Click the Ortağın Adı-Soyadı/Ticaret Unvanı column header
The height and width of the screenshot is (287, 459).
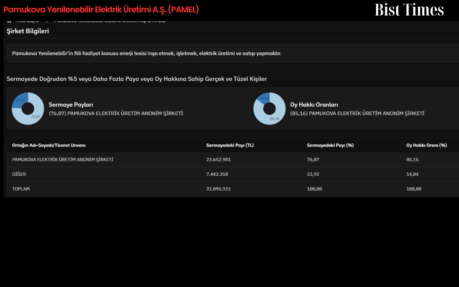point(49,145)
